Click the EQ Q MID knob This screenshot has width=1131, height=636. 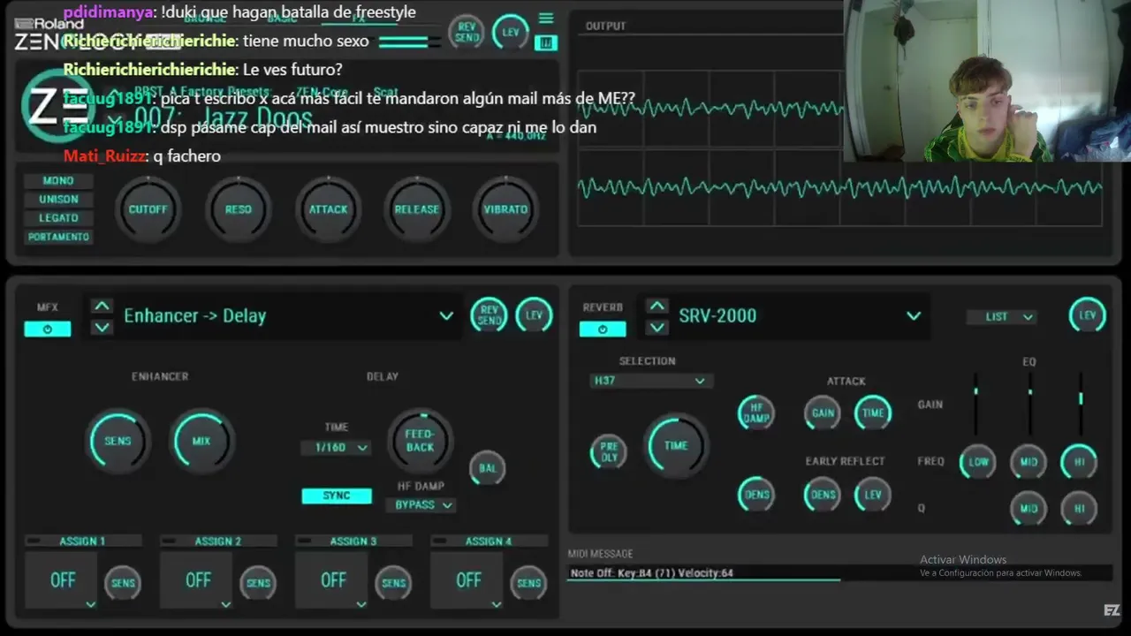[1029, 509]
